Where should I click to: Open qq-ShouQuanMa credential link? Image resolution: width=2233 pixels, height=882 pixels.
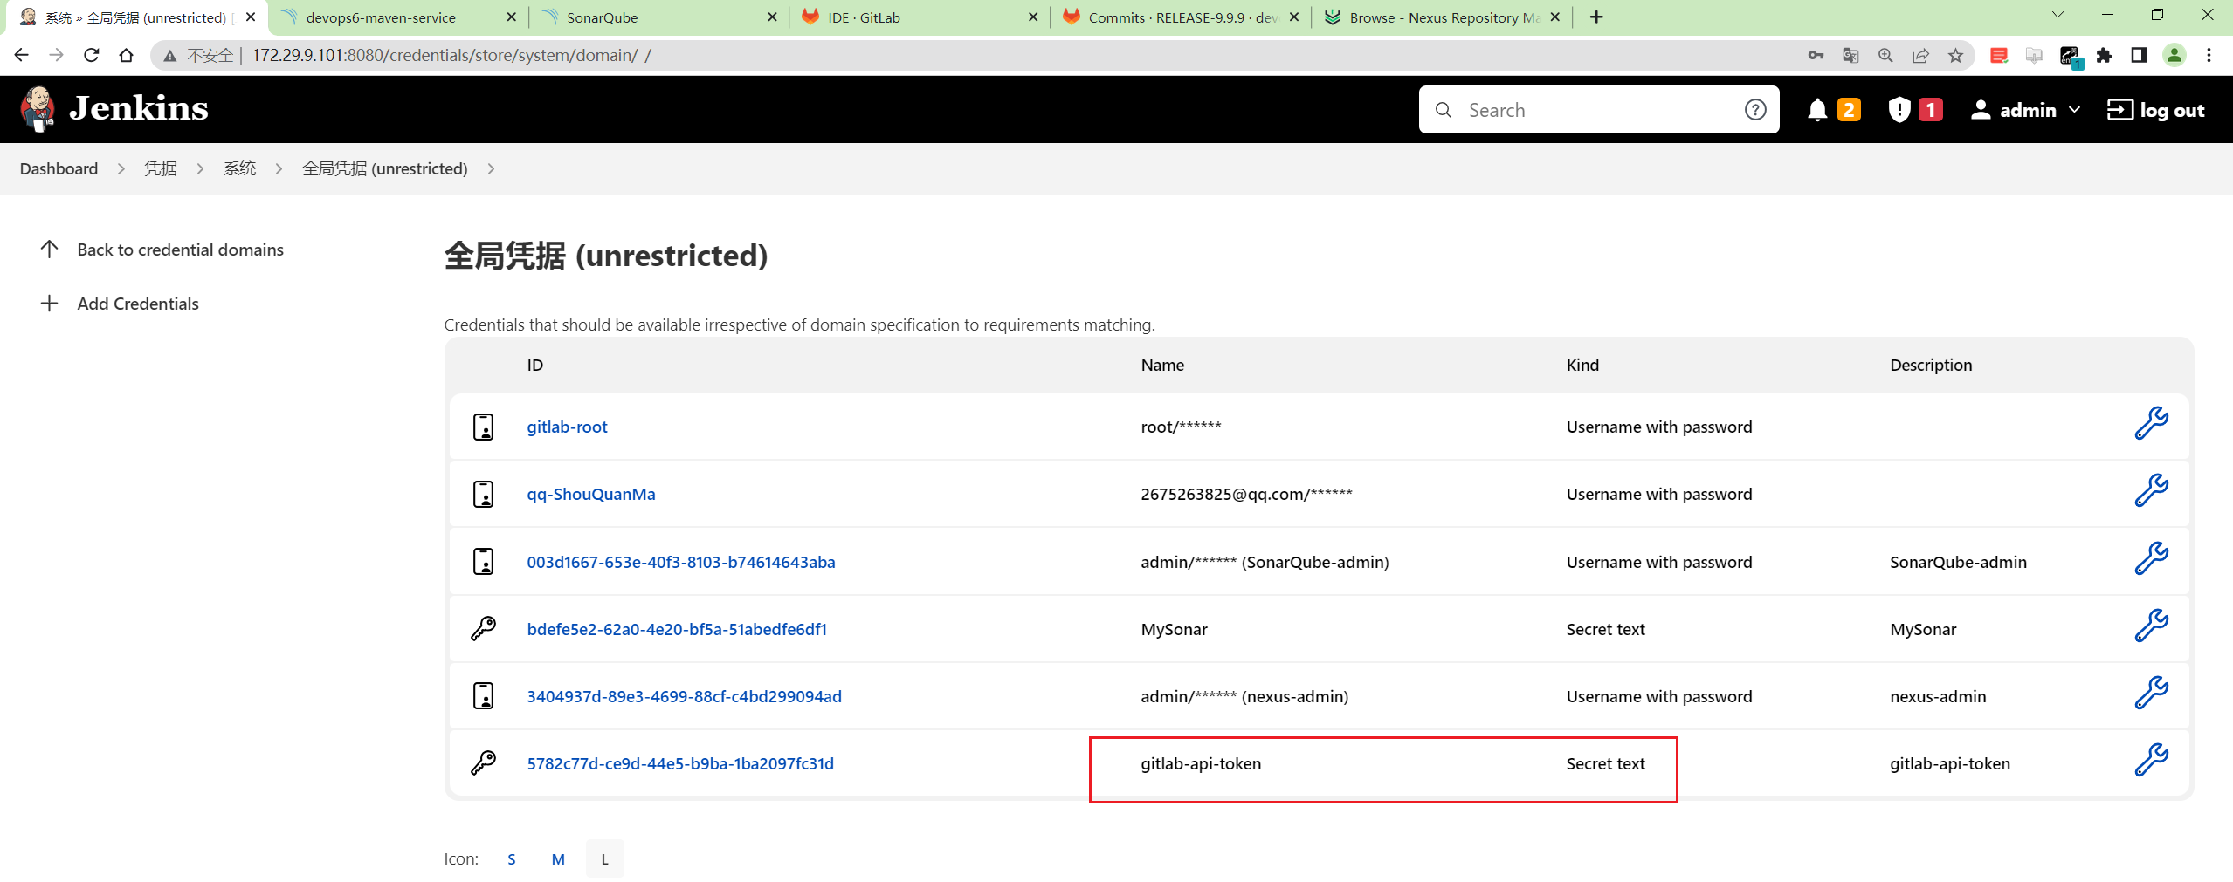pyautogui.click(x=591, y=495)
